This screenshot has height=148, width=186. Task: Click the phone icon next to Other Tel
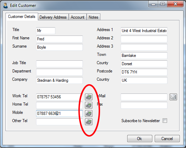coord(89,122)
